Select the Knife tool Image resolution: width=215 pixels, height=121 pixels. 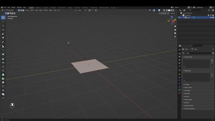click(3, 71)
